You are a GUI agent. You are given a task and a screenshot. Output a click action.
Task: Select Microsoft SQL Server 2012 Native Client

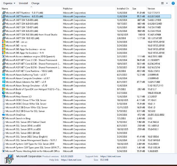(86, 122)
